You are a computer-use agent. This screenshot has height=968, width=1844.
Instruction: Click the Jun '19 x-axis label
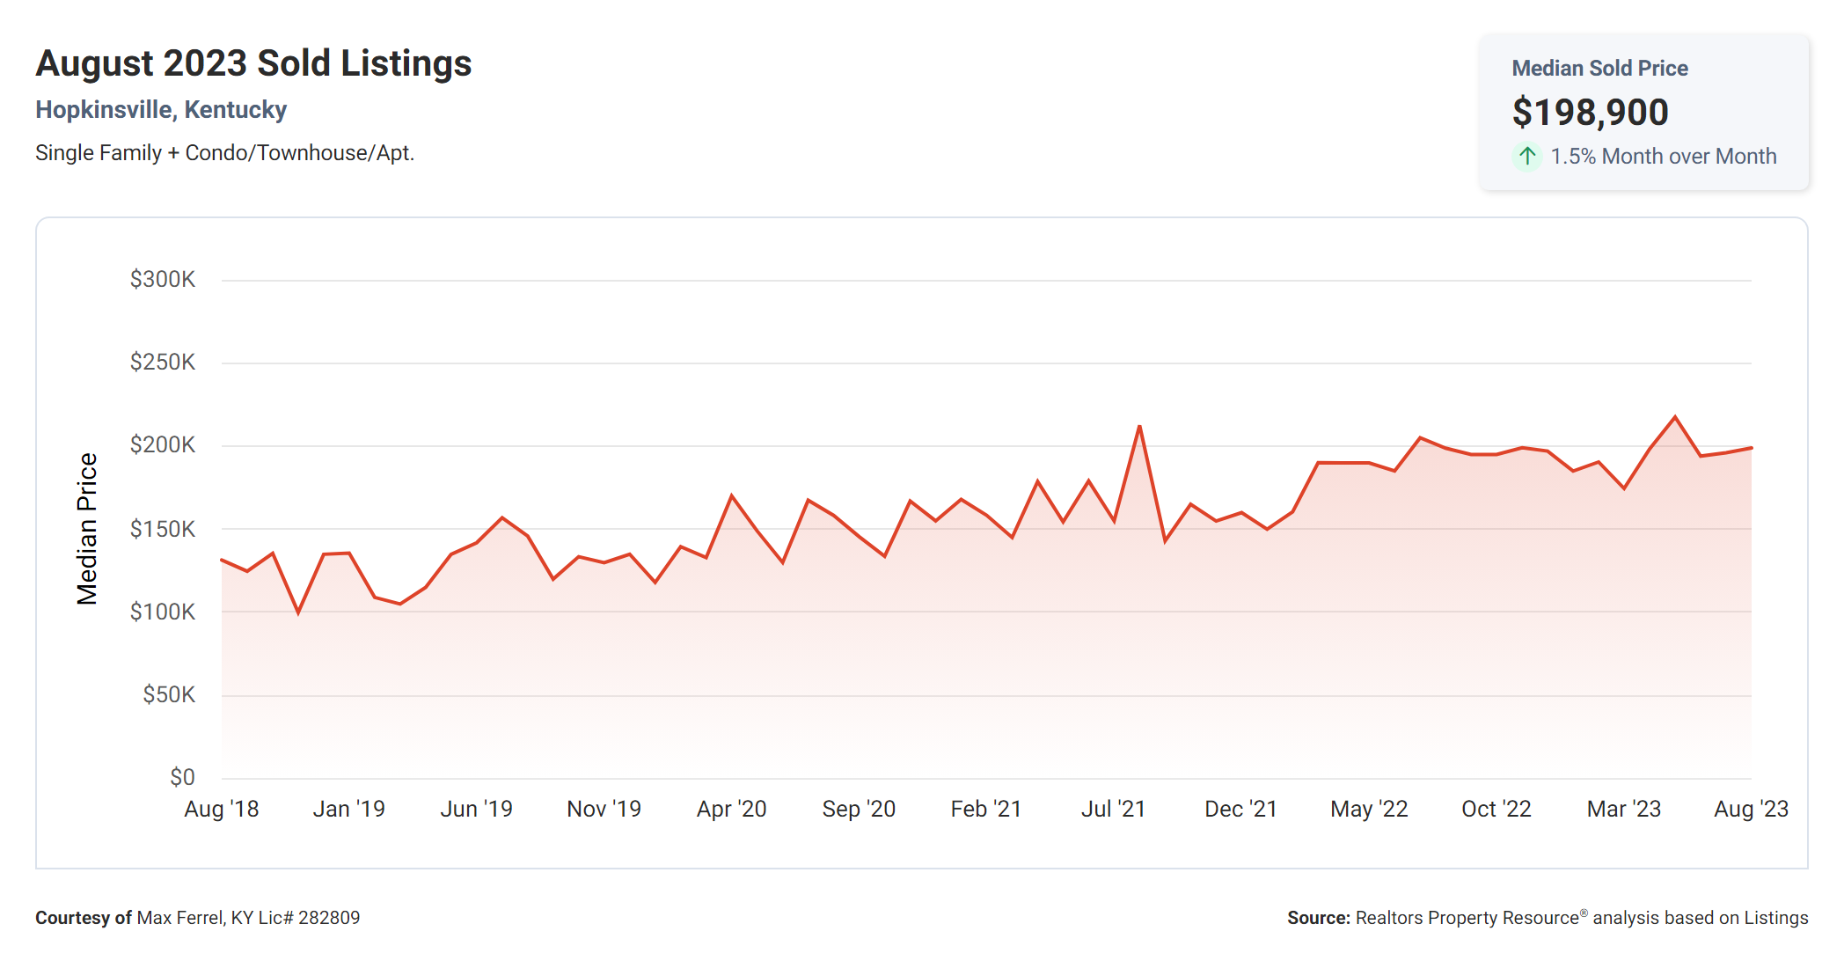(x=477, y=809)
